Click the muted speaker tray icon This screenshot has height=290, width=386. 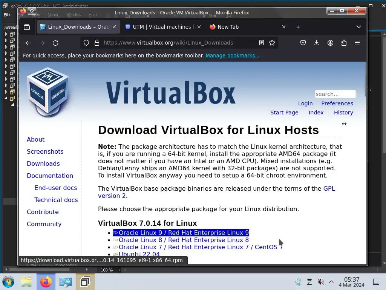tap(320, 282)
